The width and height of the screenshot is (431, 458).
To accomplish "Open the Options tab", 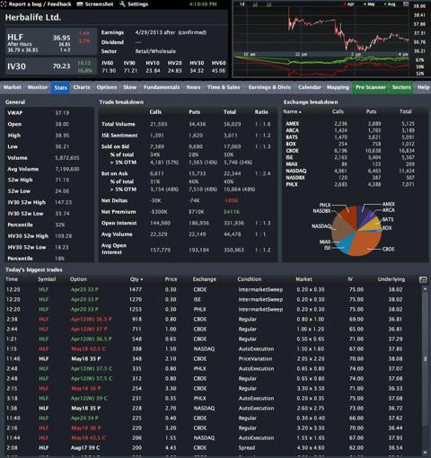I will [x=107, y=87].
